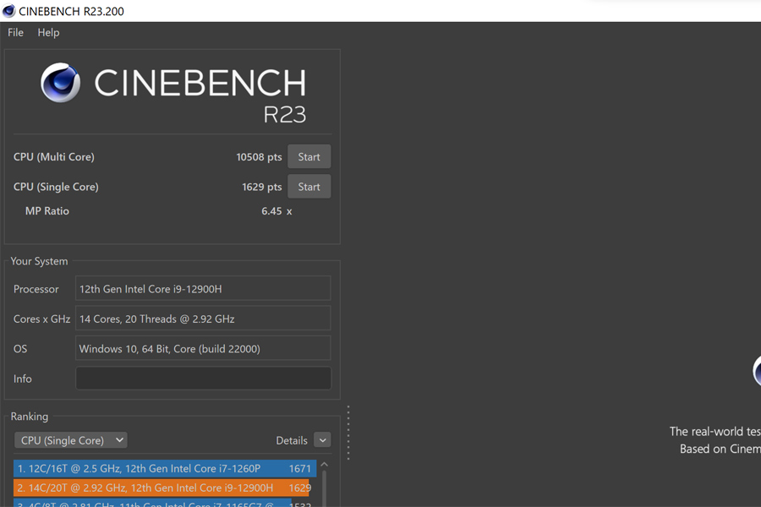Click the 10508 pts multi core score
Image resolution: width=761 pixels, height=507 pixels.
259,157
